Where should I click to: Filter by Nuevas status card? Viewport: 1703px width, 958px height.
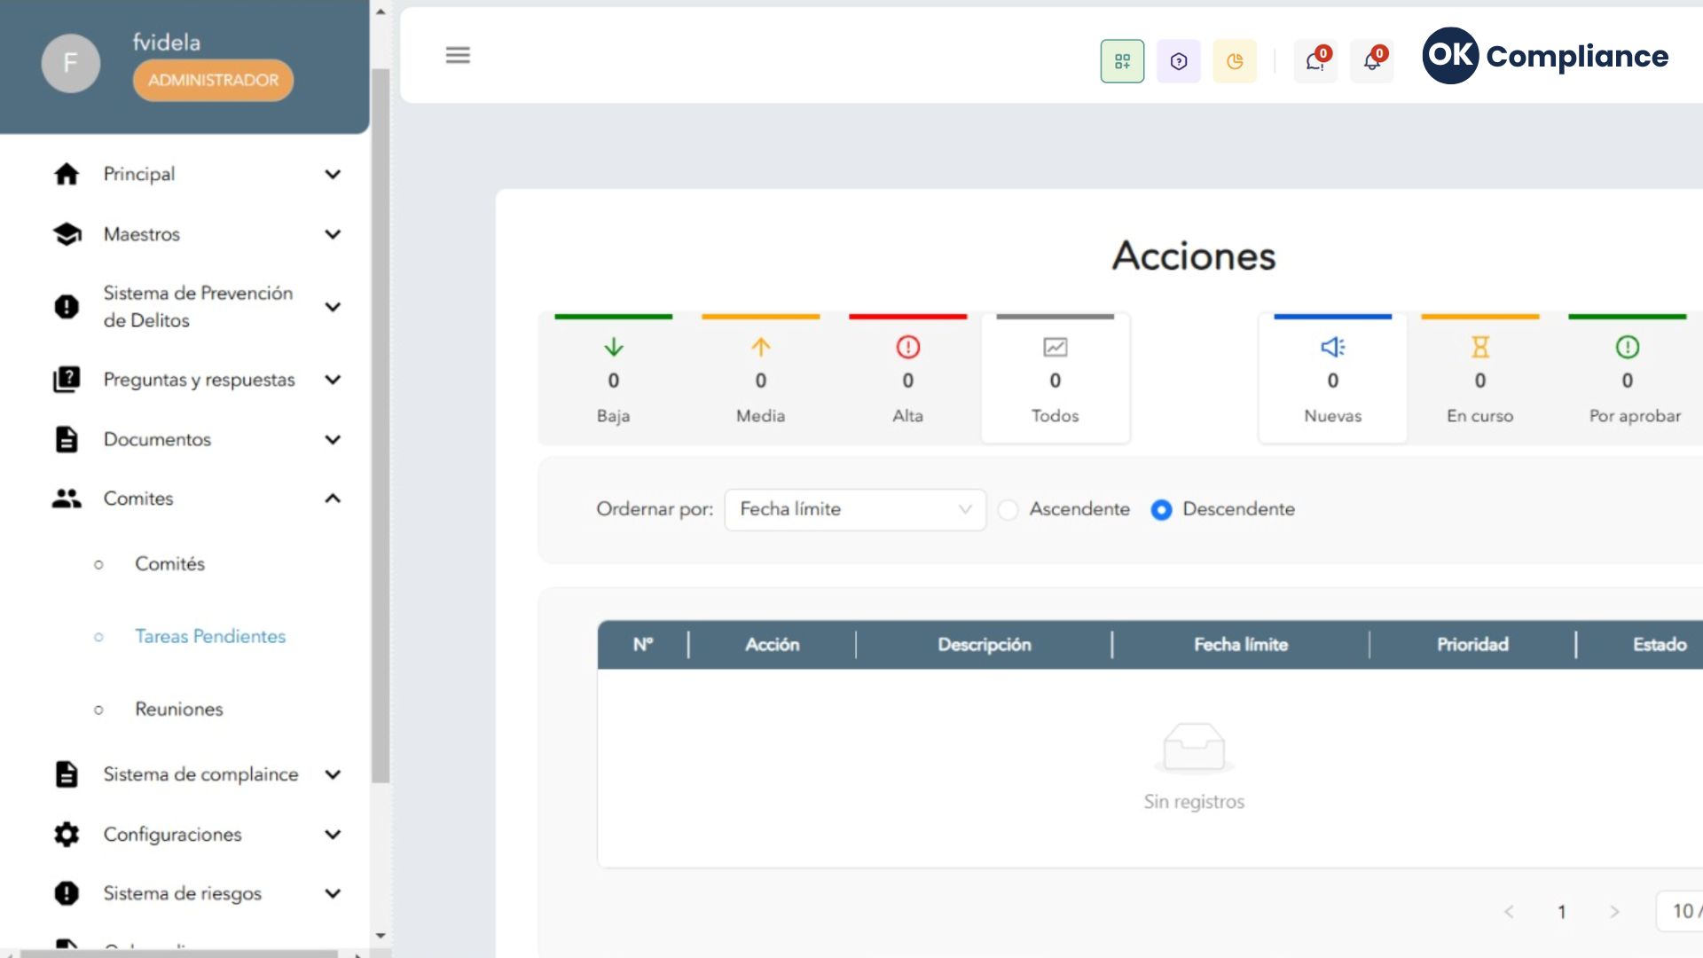1332,379
